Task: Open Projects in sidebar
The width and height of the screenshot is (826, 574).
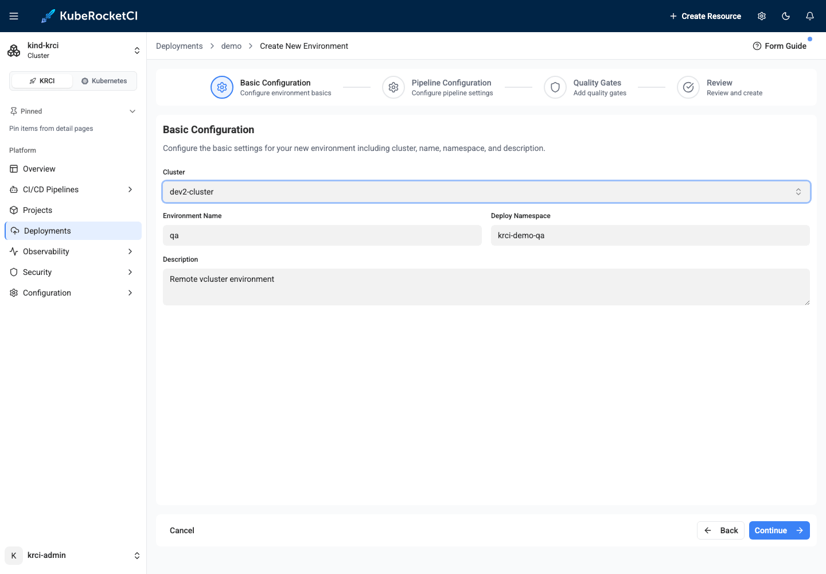Action: pyautogui.click(x=73, y=210)
